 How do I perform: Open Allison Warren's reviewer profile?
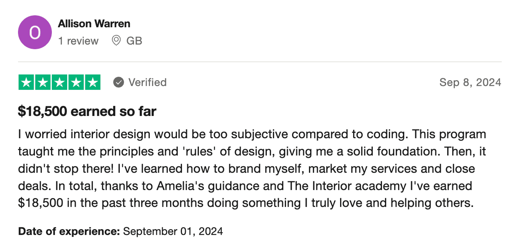pos(94,24)
